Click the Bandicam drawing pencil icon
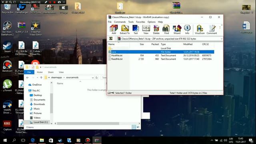 [x=46, y=2]
